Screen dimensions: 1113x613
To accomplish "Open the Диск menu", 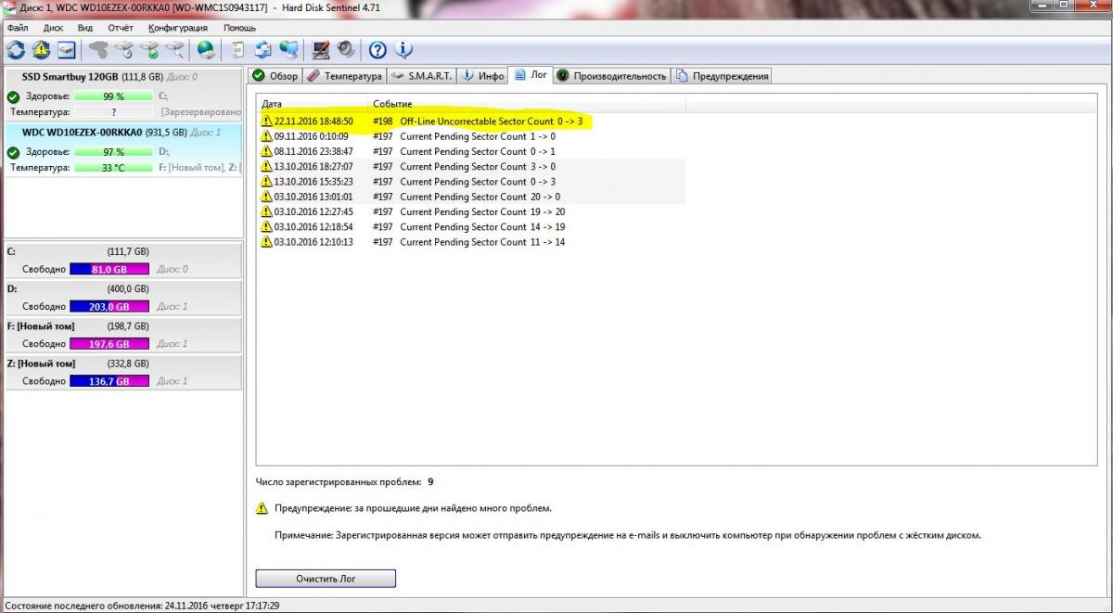I will (x=53, y=28).
